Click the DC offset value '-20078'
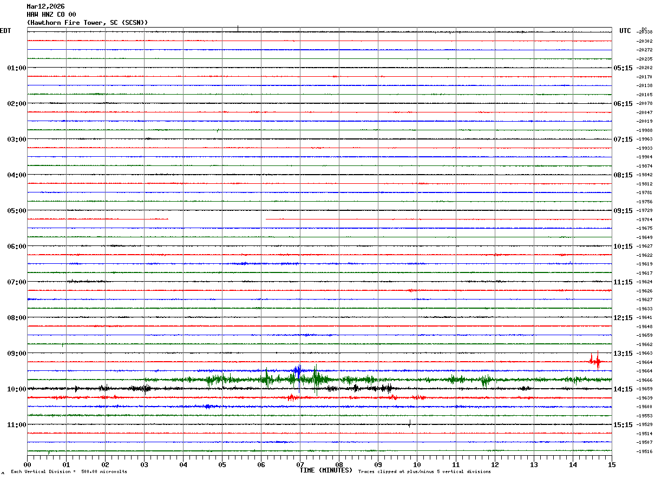Screen dimensions: 655x479 645,104
